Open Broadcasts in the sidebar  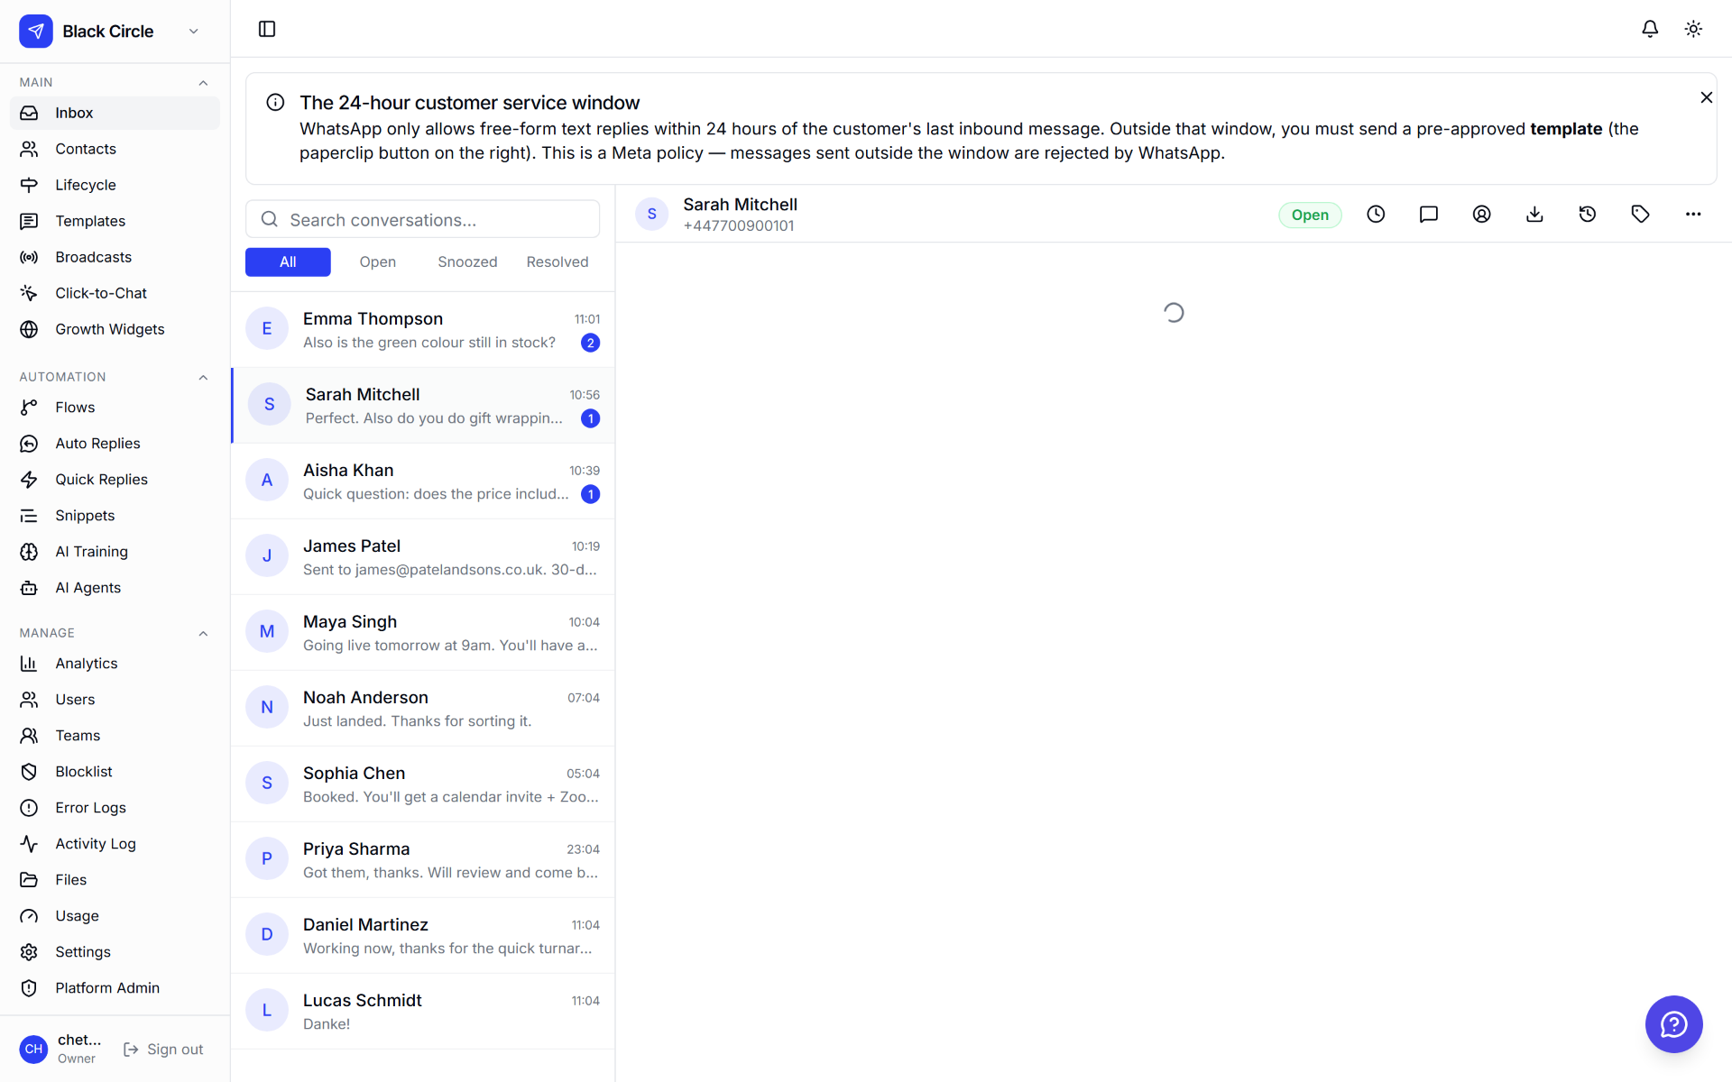(x=115, y=257)
